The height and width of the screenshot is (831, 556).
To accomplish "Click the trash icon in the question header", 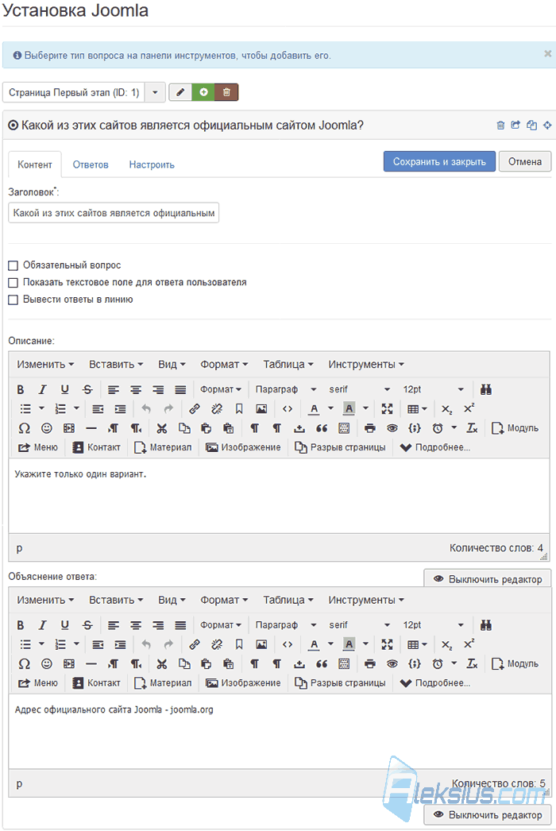I will (500, 125).
